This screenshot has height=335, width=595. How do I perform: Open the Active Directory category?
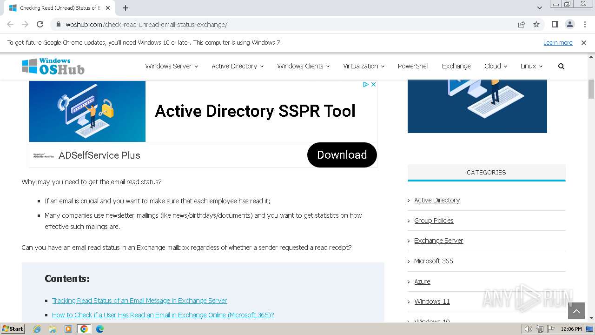pos(437,200)
